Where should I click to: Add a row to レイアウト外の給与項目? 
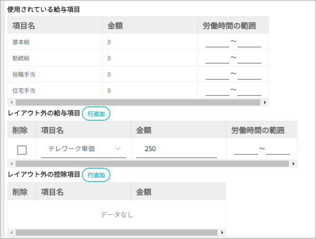pos(96,114)
